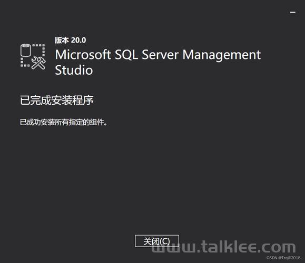Screen dimensions: 305x263
Task: Click the 20.0 version number
Action: [x=78, y=40]
